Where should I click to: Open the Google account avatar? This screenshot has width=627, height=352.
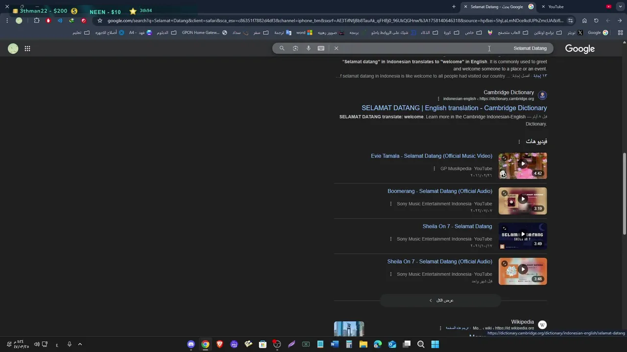[13, 48]
